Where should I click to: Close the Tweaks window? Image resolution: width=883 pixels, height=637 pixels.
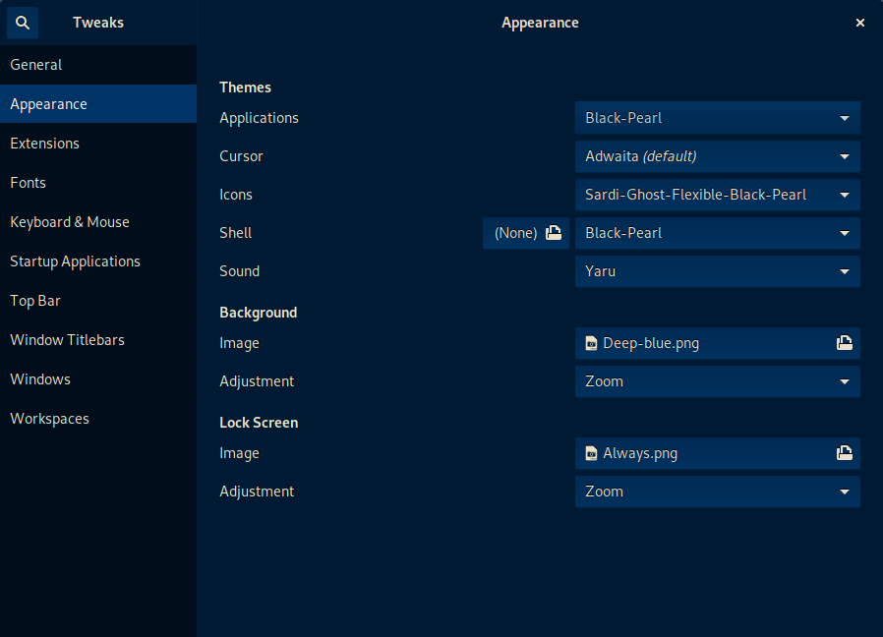pos(860,23)
